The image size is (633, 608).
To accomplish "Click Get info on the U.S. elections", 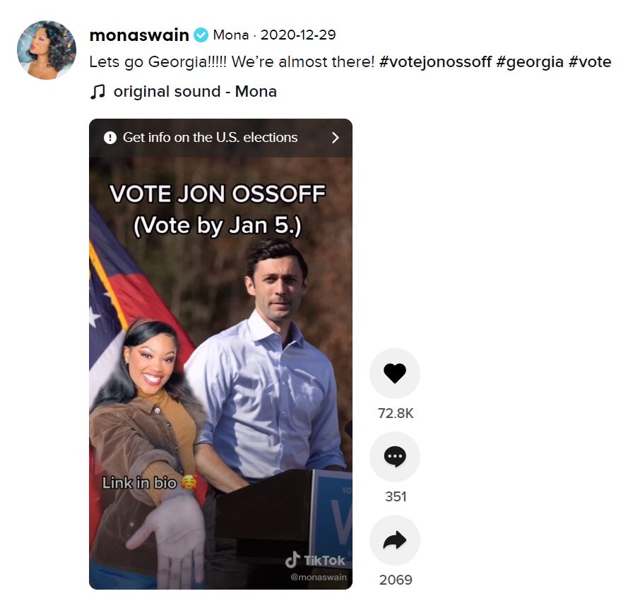I will [210, 138].
